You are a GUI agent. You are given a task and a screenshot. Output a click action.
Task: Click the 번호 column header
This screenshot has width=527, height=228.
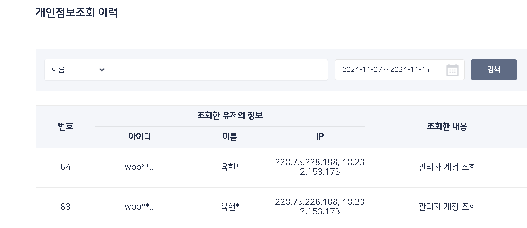[65, 126]
